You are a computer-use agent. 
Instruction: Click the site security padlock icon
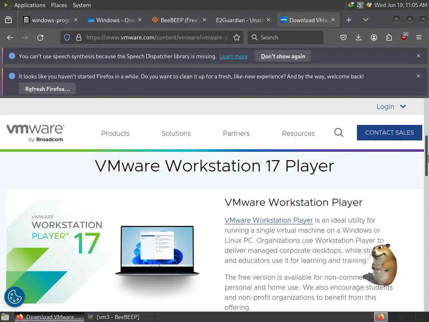pos(78,37)
